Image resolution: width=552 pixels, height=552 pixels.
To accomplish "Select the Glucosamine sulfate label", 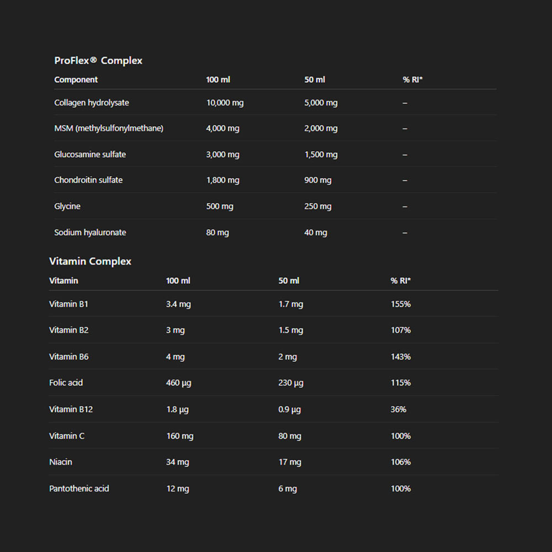I will tap(90, 155).
